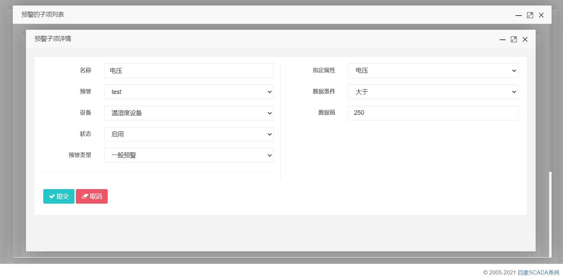The height and width of the screenshot is (279, 563).
Task: Close the 预警的子项列表 window
Action: 541,15
